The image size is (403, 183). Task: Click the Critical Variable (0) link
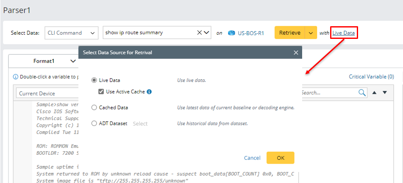coord(371,77)
